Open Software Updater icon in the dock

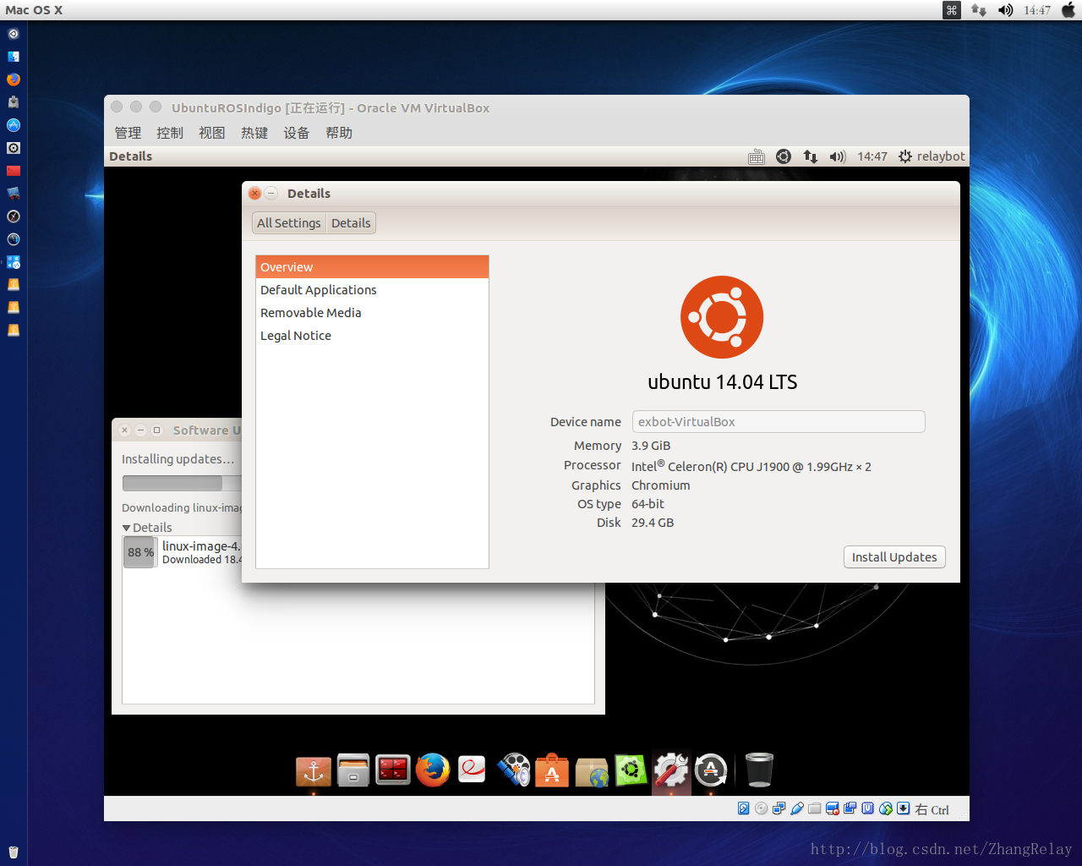[711, 770]
